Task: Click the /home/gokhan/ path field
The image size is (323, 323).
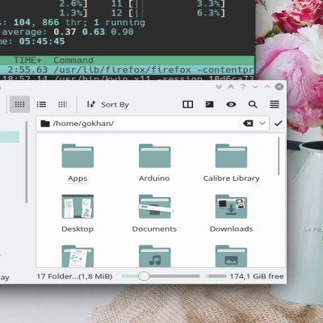Action: click(153, 124)
